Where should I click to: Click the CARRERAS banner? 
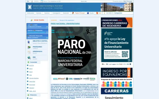117,91
